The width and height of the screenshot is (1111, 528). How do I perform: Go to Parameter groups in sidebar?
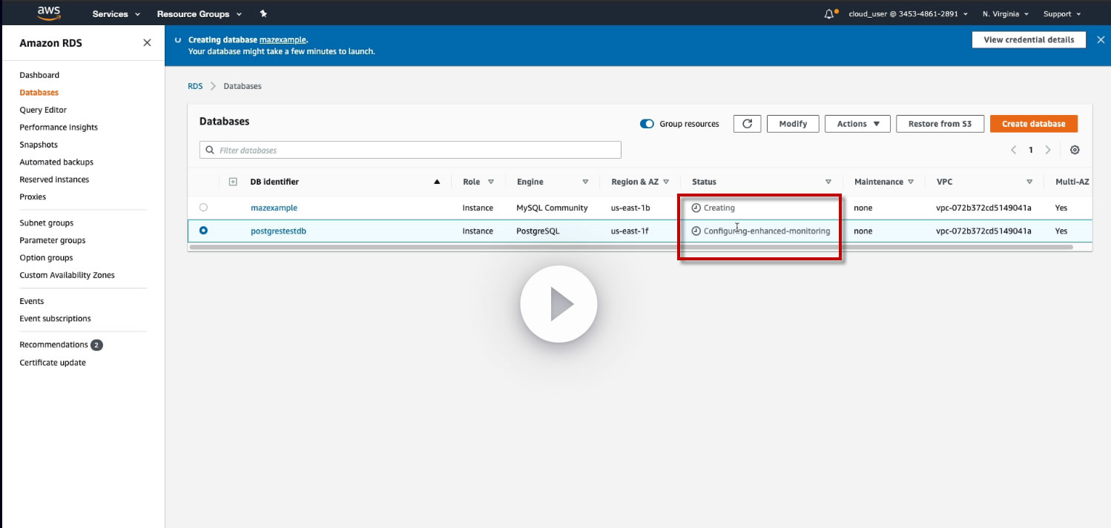pos(53,240)
